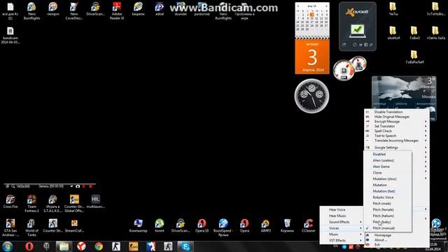Select the Counter-Strike Global Offensive desktop icon
The height and width of the screenshot is (252, 448).
[74, 204]
